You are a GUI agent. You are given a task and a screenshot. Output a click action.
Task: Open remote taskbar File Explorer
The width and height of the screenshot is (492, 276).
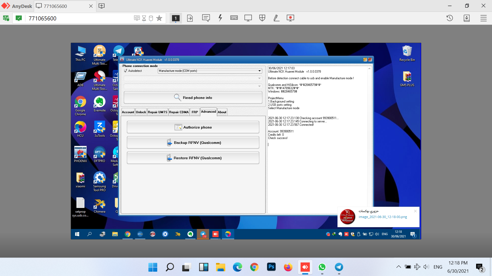click(x=115, y=234)
